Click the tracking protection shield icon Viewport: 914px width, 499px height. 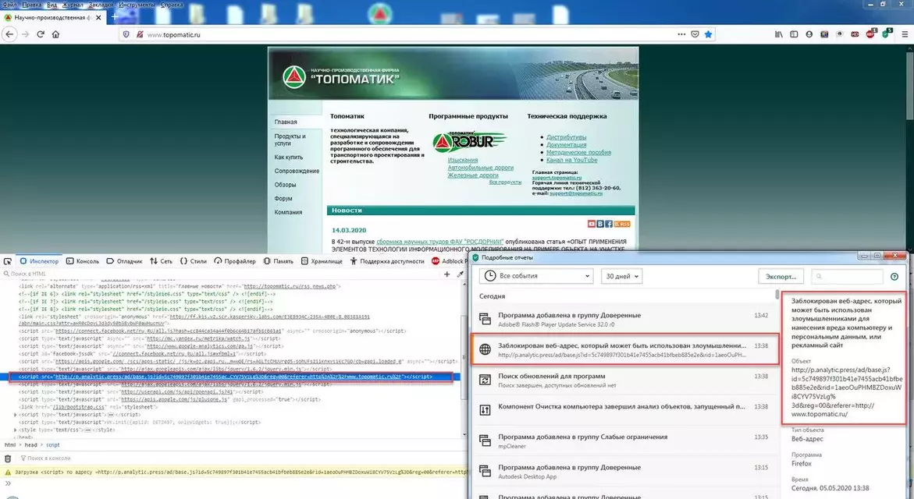(x=126, y=34)
